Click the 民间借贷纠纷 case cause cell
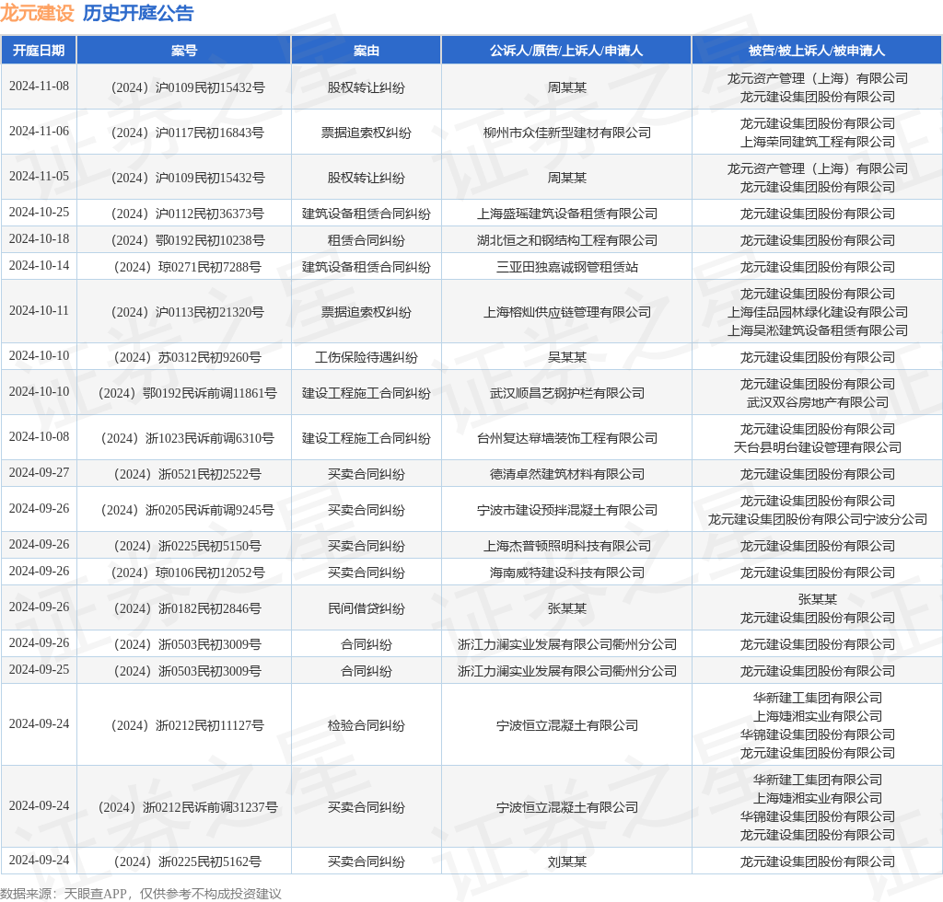943x902 pixels. [x=367, y=608]
